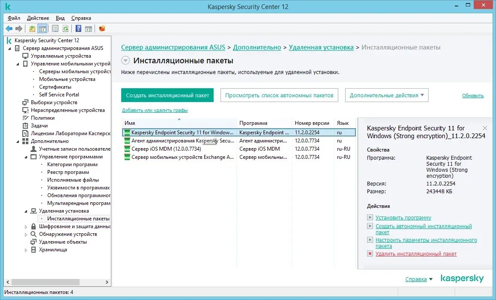Open Политики tree icon
Viewport: 496px width, 300px height.
click(x=25, y=118)
